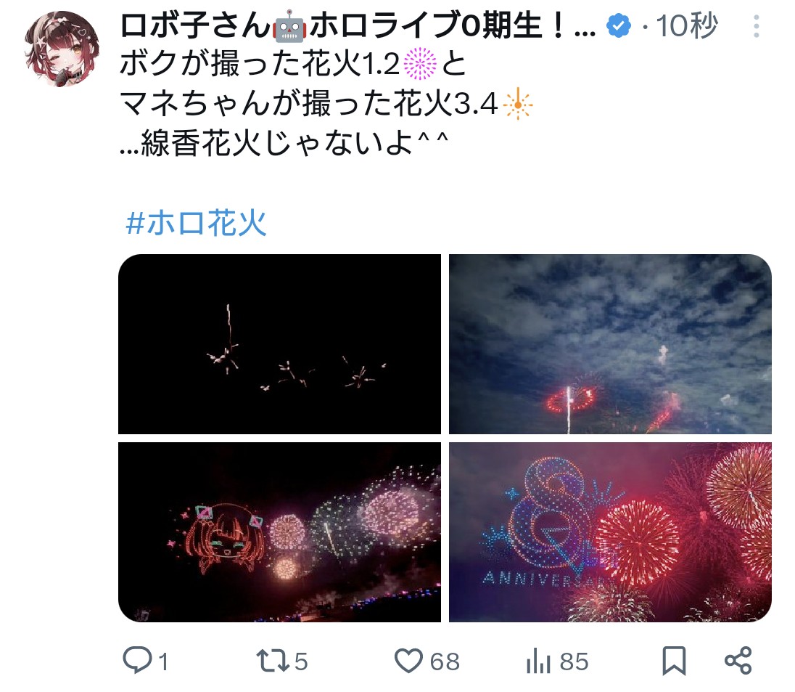Click the retweet count 5
The height and width of the screenshot is (692, 795).
click(301, 662)
